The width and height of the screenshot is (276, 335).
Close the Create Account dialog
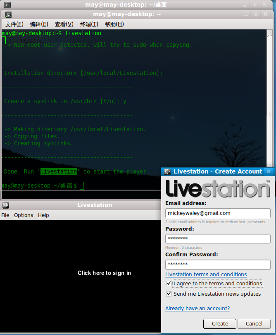pyautogui.click(x=269, y=171)
